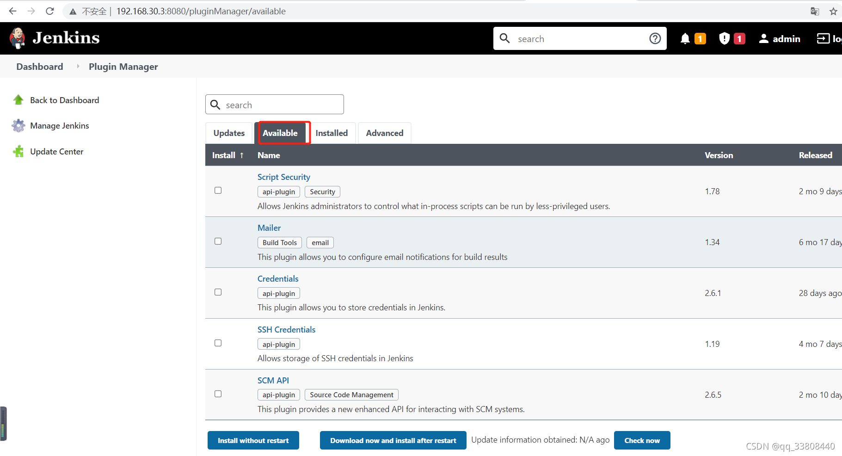Focus the header search input field
The image size is (842, 456).
pyautogui.click(x=580, y=38)
